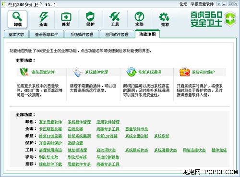The height and width of the screenshot is (177, 240).
Task: Switch to the 应用软件管理 tab
Action: (117, 34)
